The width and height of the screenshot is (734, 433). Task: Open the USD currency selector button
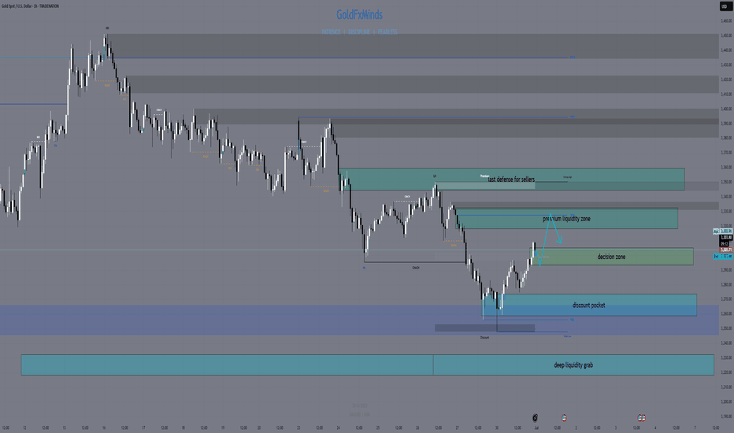[x=725, y=6]
